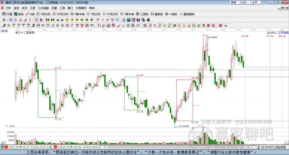Open the 江恩 menu

click(x=32, y=8)
